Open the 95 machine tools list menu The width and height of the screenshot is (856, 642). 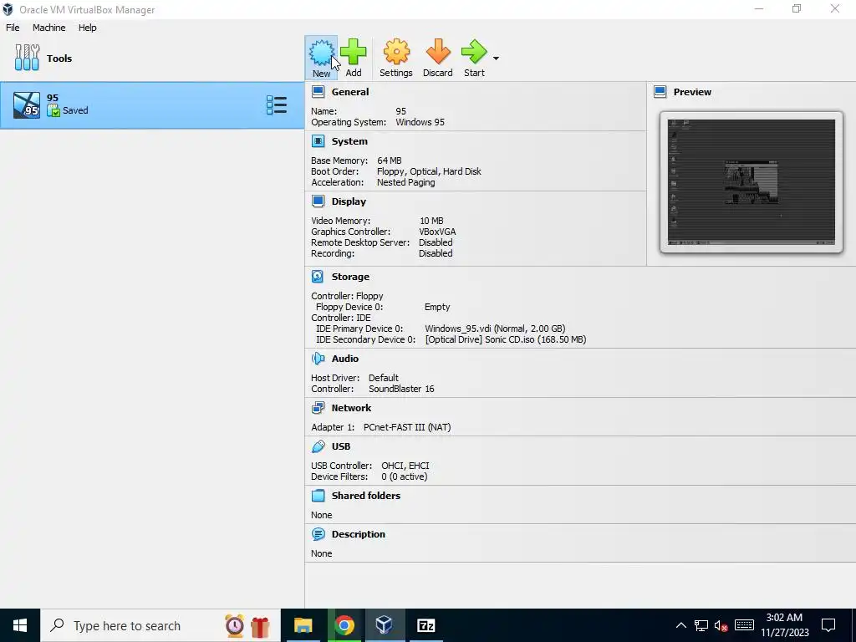pos(276,105)
